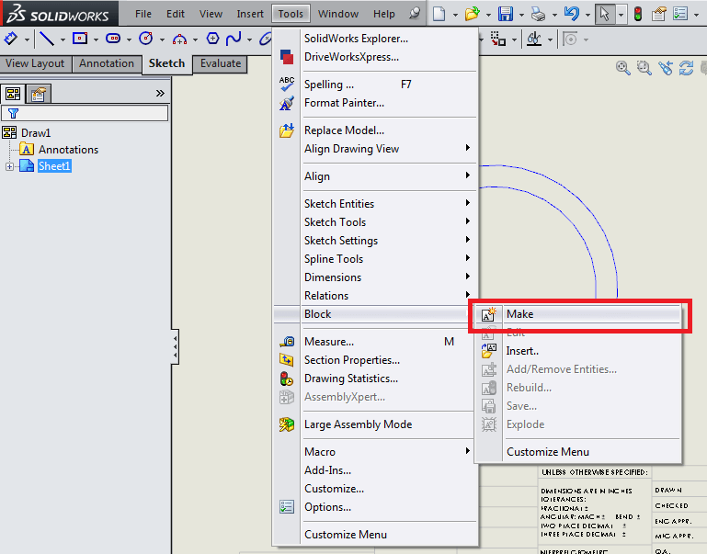Open dropdown arrow next to Rectangle tool
The width and height of the screenshot is (707, 554).
click(96, 40)
